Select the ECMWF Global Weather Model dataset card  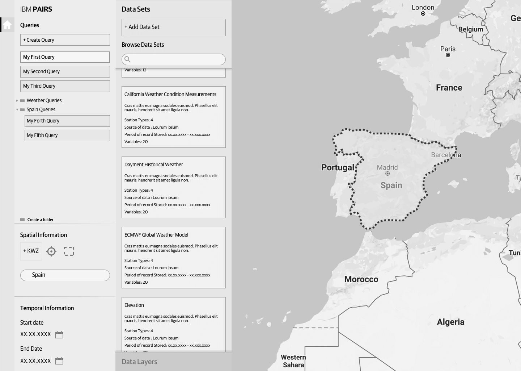tap(174, 257)
